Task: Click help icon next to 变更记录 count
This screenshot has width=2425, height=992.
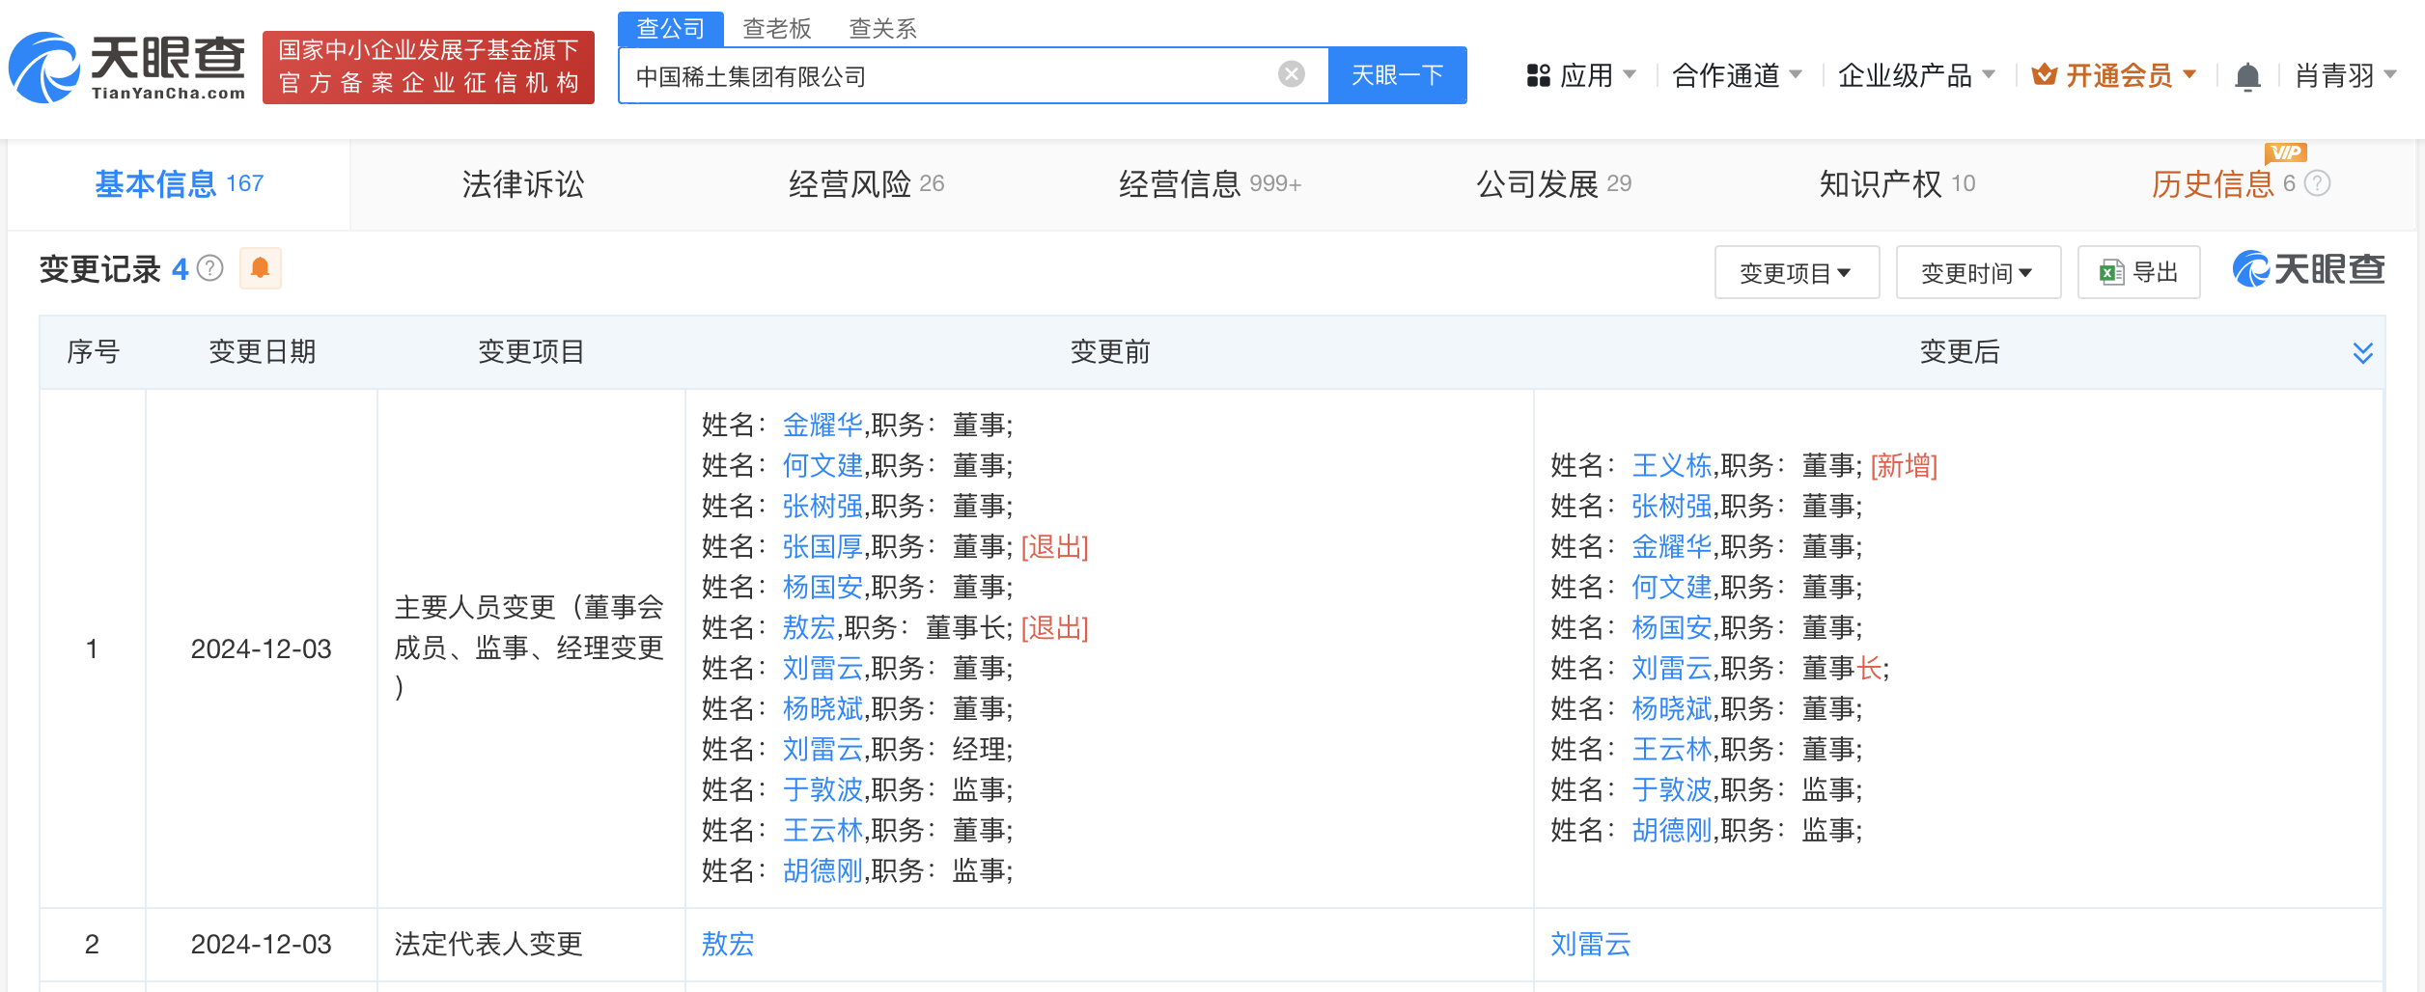Action: click(x=210, y=268)
